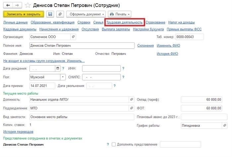
Task: Toggle Дополнять представление checkbox
Action: tap(114, 144)
